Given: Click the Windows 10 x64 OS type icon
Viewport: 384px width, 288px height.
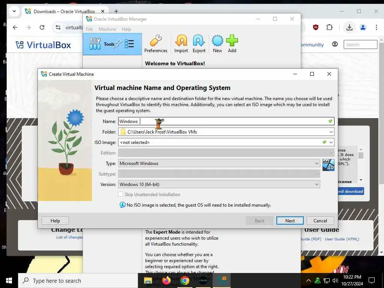Looking at the screenshot, I should point(328,165).
